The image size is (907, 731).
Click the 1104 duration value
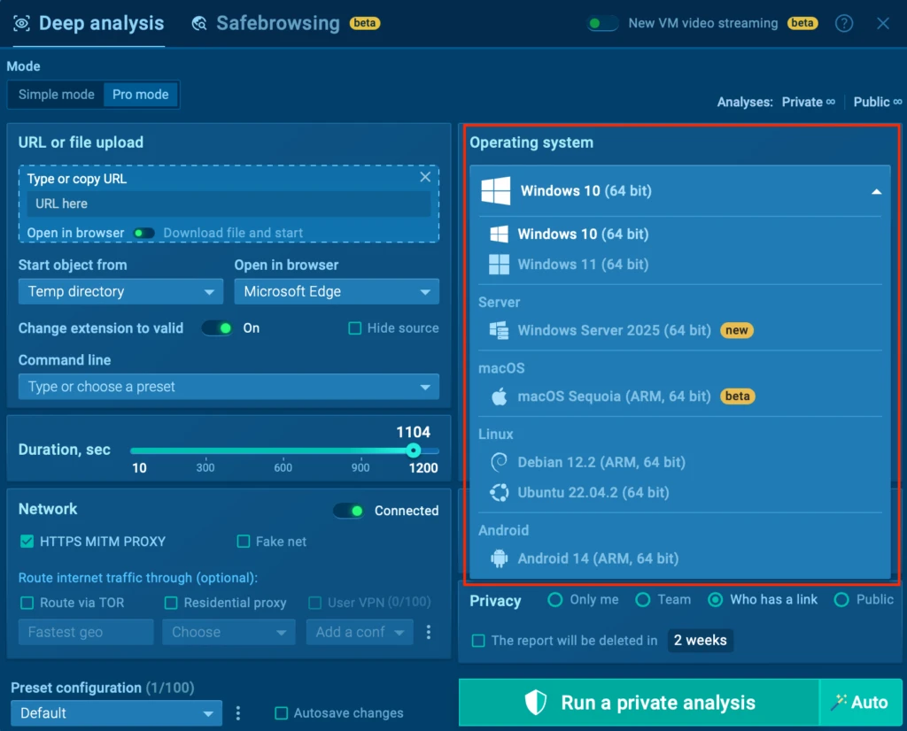coord(413,432)
